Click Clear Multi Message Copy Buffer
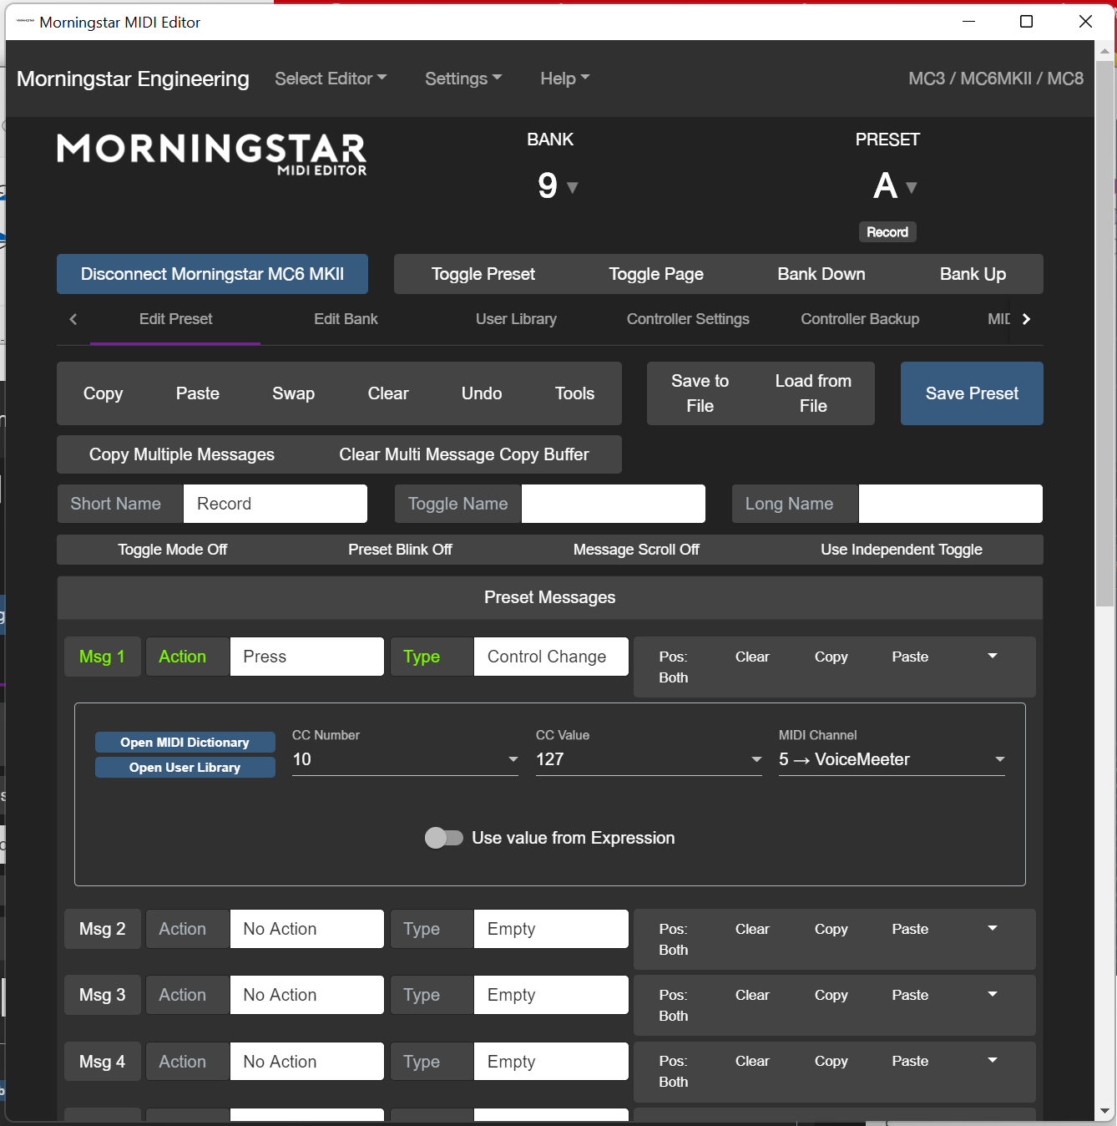 pos(464,454)
